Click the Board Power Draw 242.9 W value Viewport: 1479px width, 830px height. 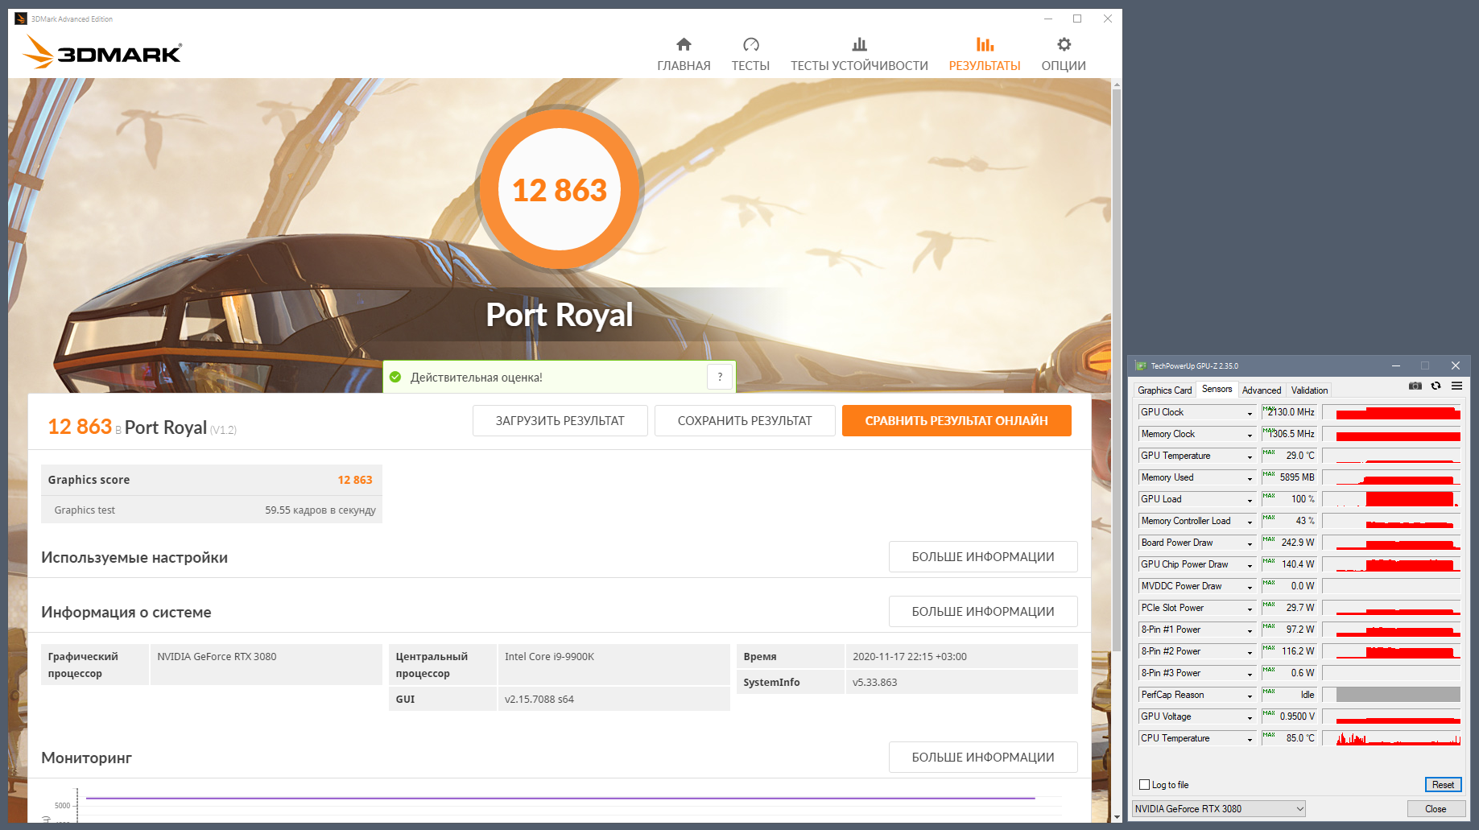click(x=1289, y=543)
